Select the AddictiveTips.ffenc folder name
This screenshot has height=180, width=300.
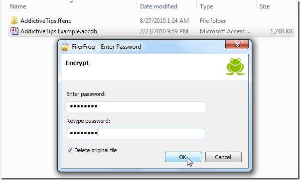click(x=46, y=20)
